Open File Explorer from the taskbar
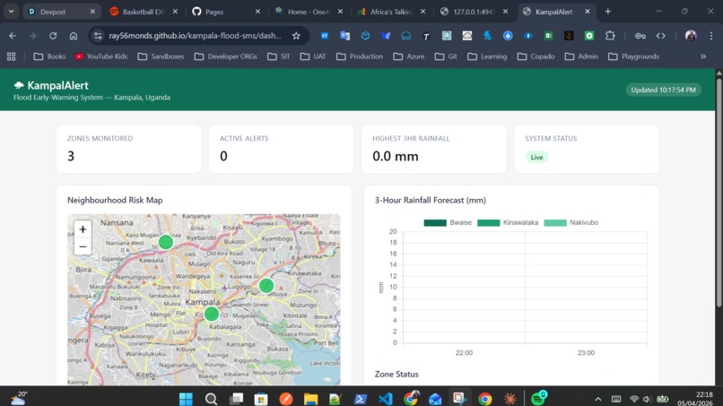 tap(310, 398)
